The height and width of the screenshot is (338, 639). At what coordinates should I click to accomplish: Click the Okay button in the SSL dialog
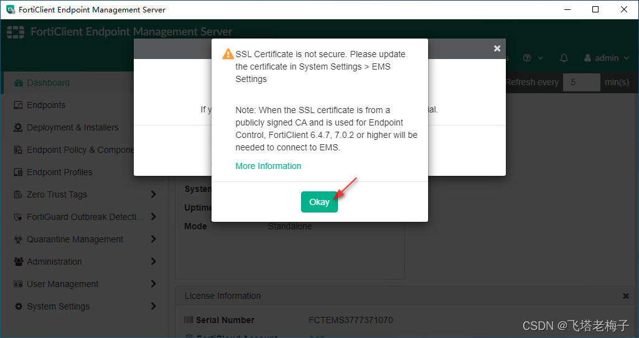tap(319, 202)
